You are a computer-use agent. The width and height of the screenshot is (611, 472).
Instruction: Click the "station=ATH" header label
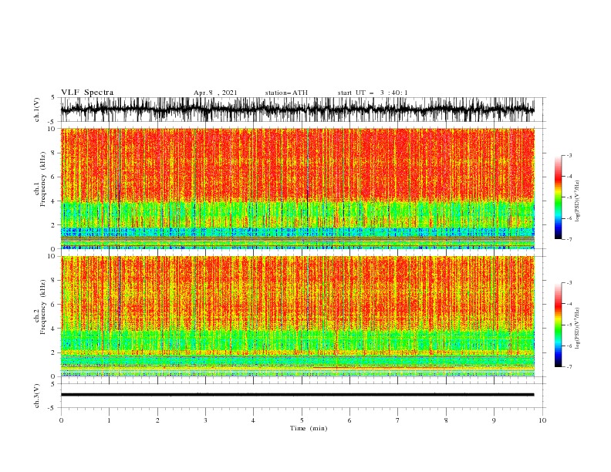coord(286,93)
